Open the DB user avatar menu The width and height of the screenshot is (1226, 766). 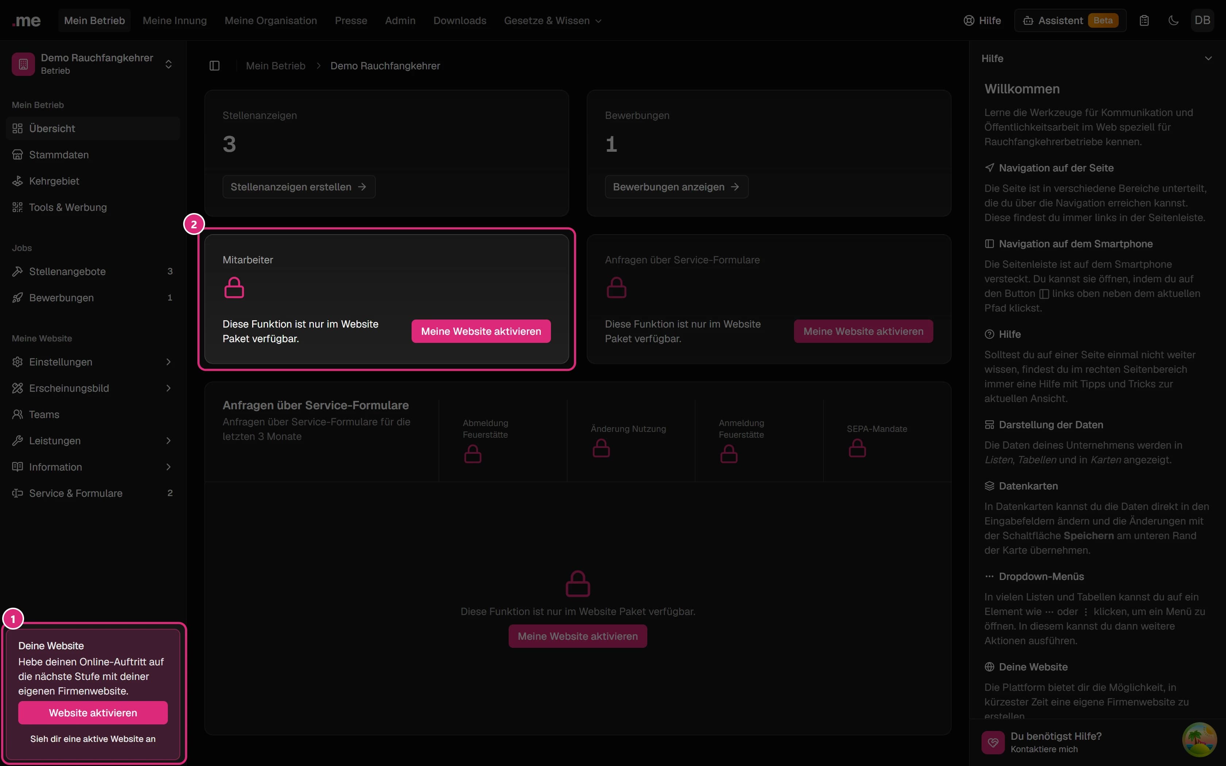tap(1202, 21)
